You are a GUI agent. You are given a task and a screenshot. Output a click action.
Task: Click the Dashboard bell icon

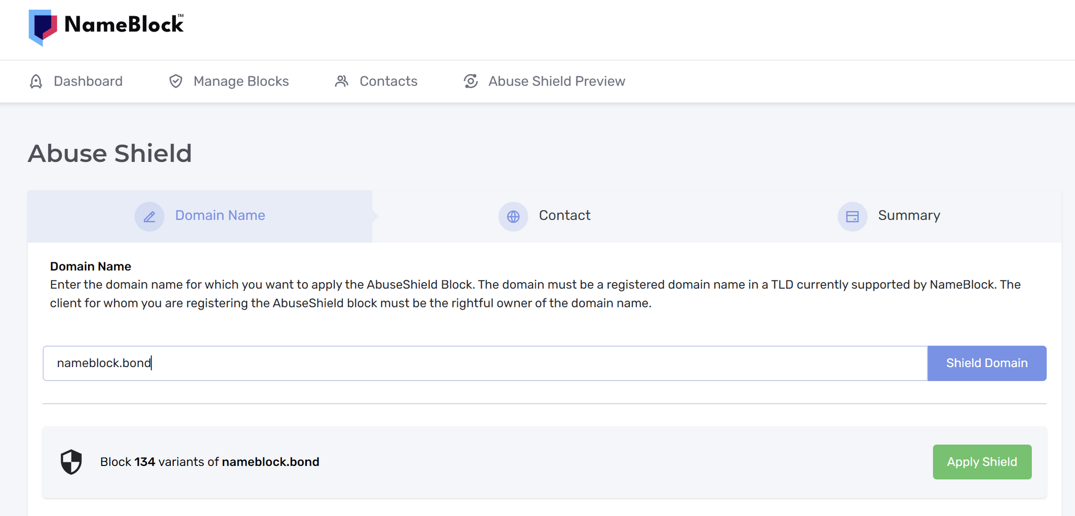pyautogui.click(x=36, y=81)
